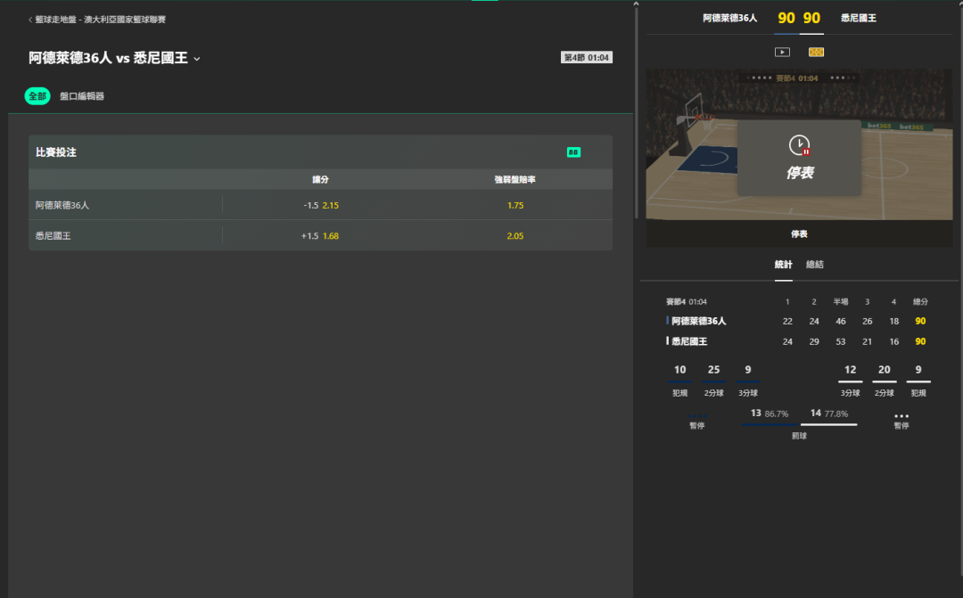Screen dimensions: 963x598
Task: Click the 停表 clock-stopped icon
Action: pyautogui.click(x=799, y=145)
